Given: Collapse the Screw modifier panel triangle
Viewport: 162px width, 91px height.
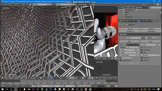Looking at the screenshot, I should click(x=120, y=38).
